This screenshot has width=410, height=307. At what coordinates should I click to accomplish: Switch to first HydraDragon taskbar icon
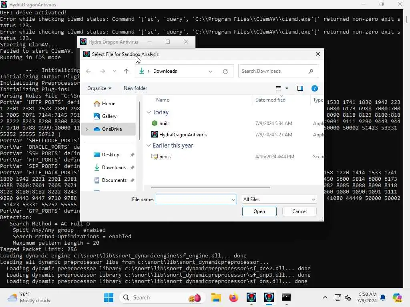[251, 297]
